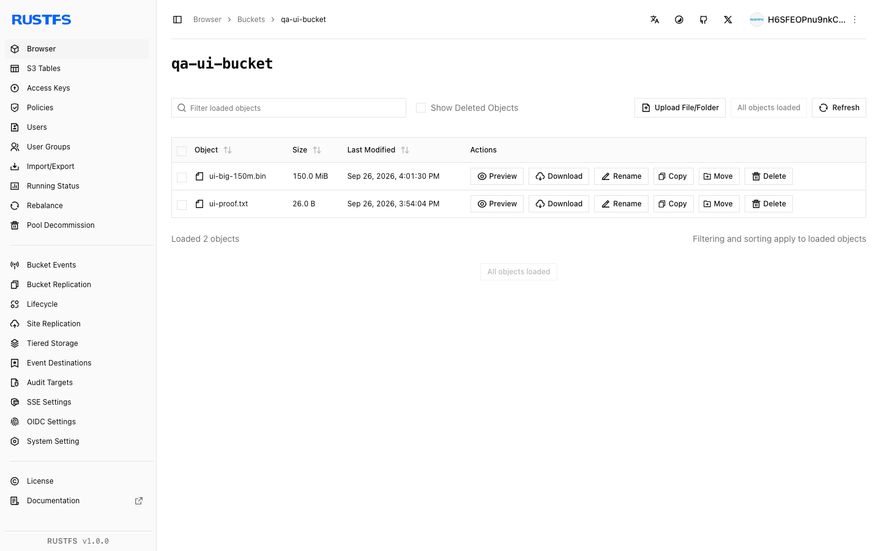The height and width of the screenshot is (551, 881).
Task: Sort by Size column arrows
Action: point(317,150)
